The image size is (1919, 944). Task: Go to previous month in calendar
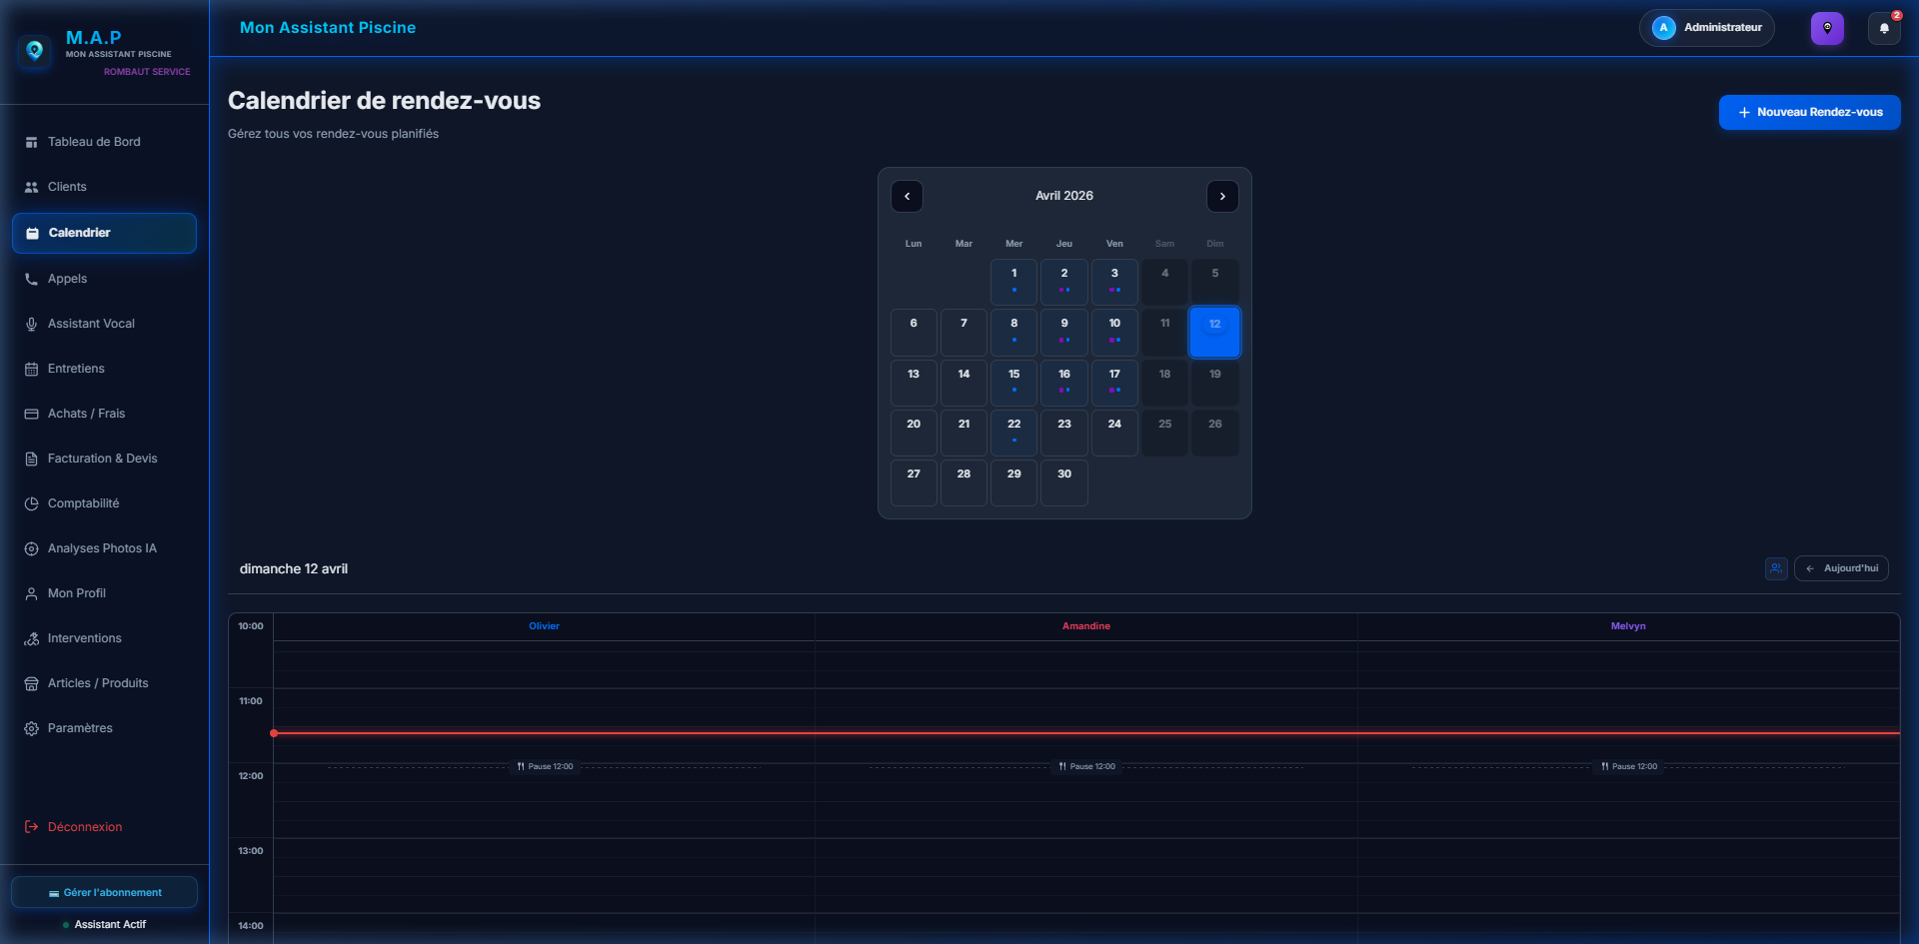click(x=907, y=197)
